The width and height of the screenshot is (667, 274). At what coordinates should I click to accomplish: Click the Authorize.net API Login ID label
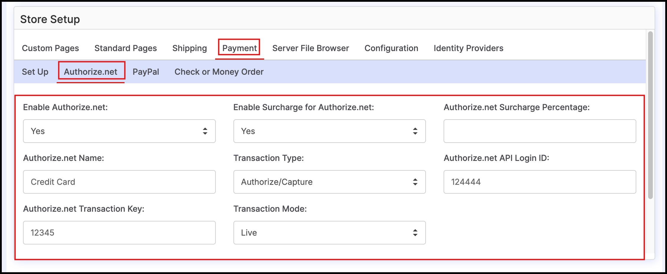[x=496, y=158]
